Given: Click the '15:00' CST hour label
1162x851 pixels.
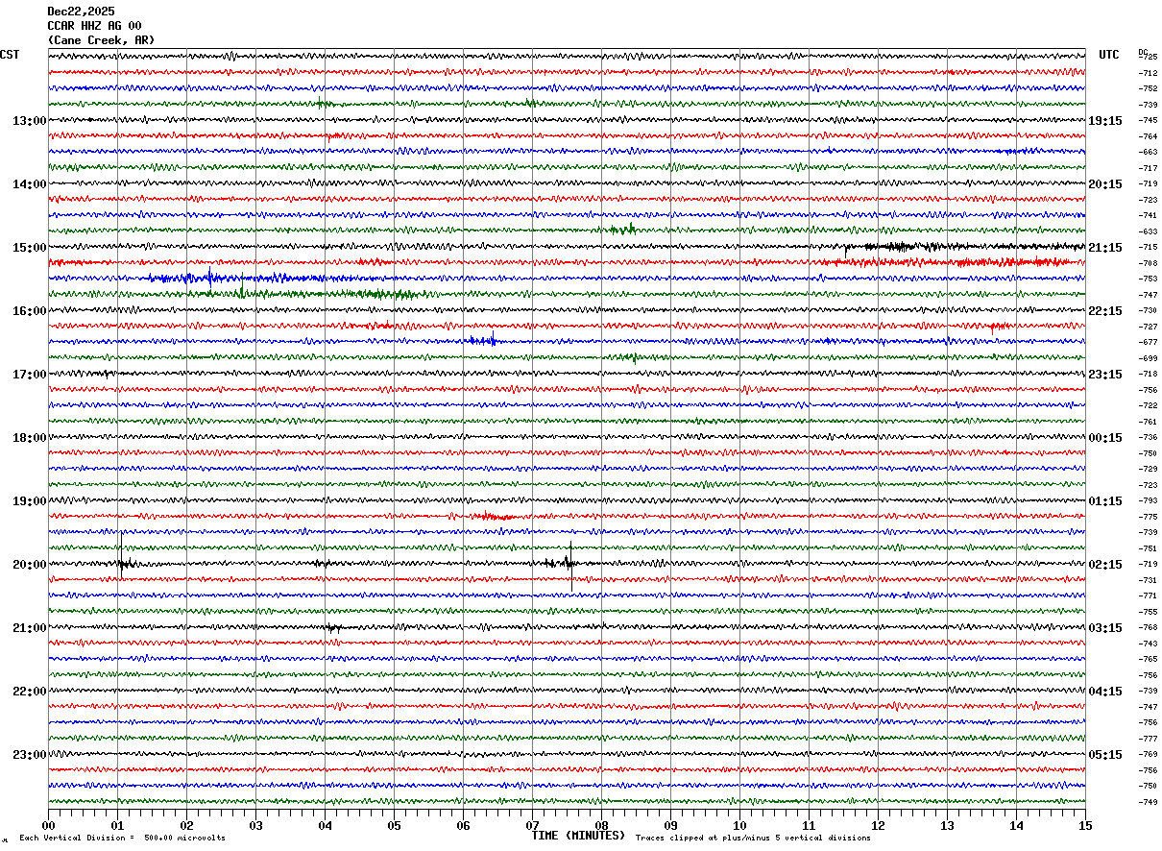Looking at the screenshot, I should click(x=29, y=248).
